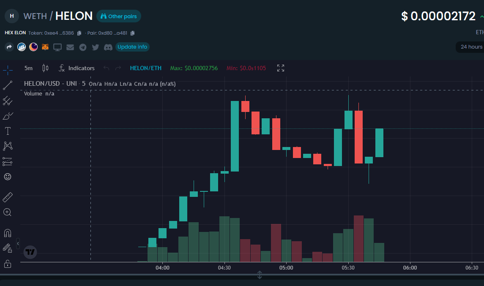Click the $ 0.00002172 price display
This screenshot has height=286, width=484.
pyautogui.click(x=438, y=16)
